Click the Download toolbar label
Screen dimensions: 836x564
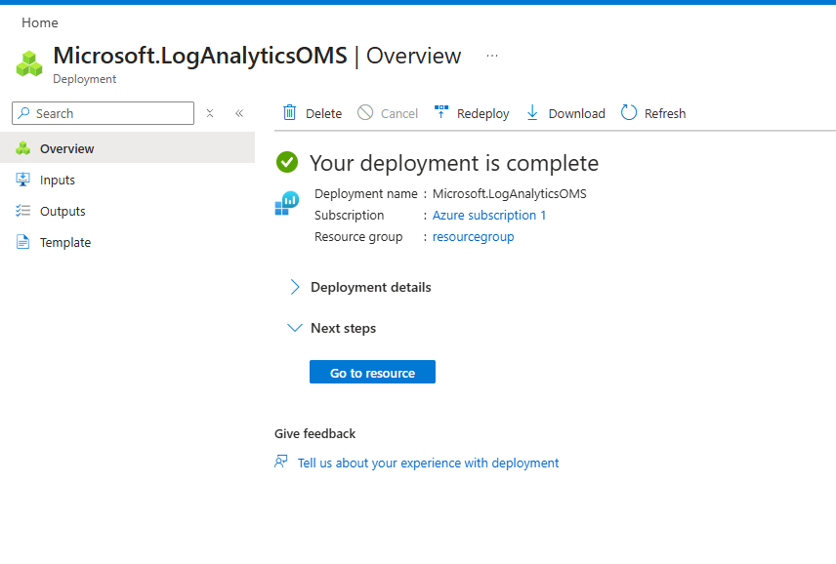[x=577, y=113]
